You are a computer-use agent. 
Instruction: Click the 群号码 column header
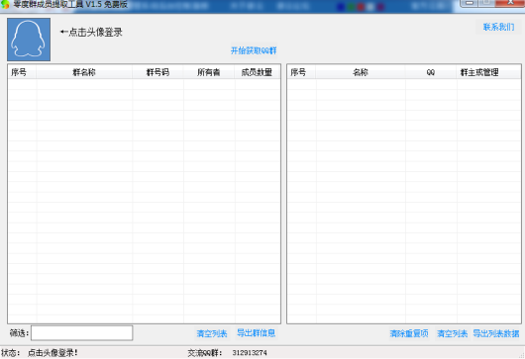(x=157, y=72)
